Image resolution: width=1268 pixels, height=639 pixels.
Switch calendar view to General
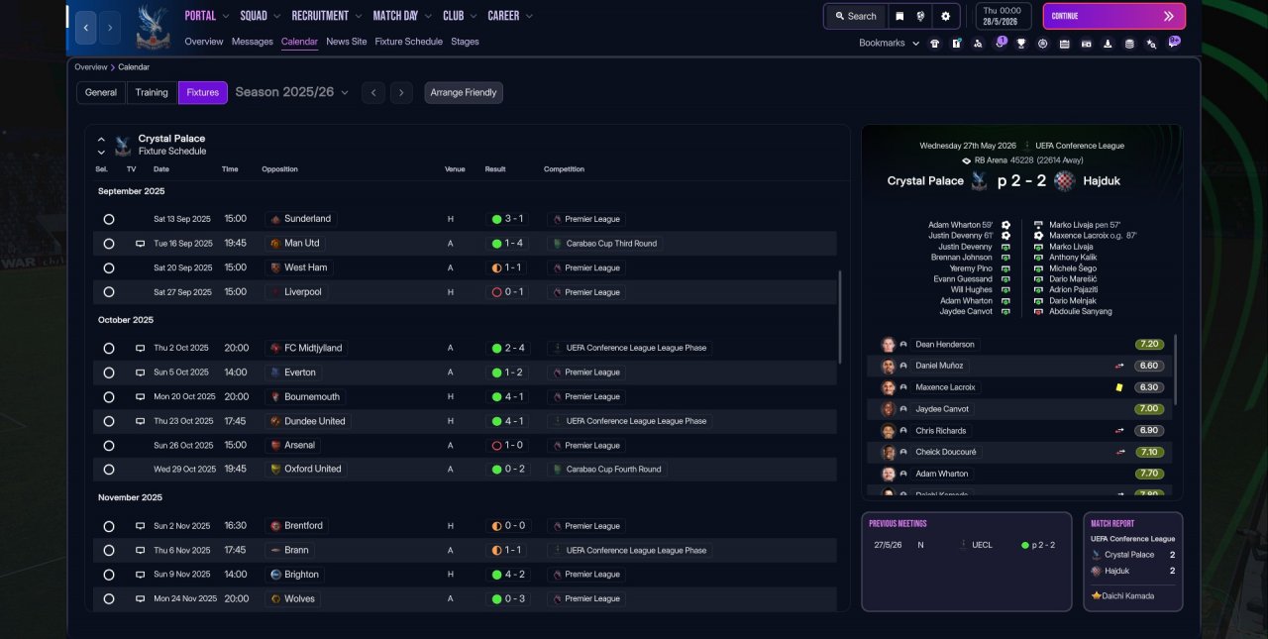coord(101,92)
